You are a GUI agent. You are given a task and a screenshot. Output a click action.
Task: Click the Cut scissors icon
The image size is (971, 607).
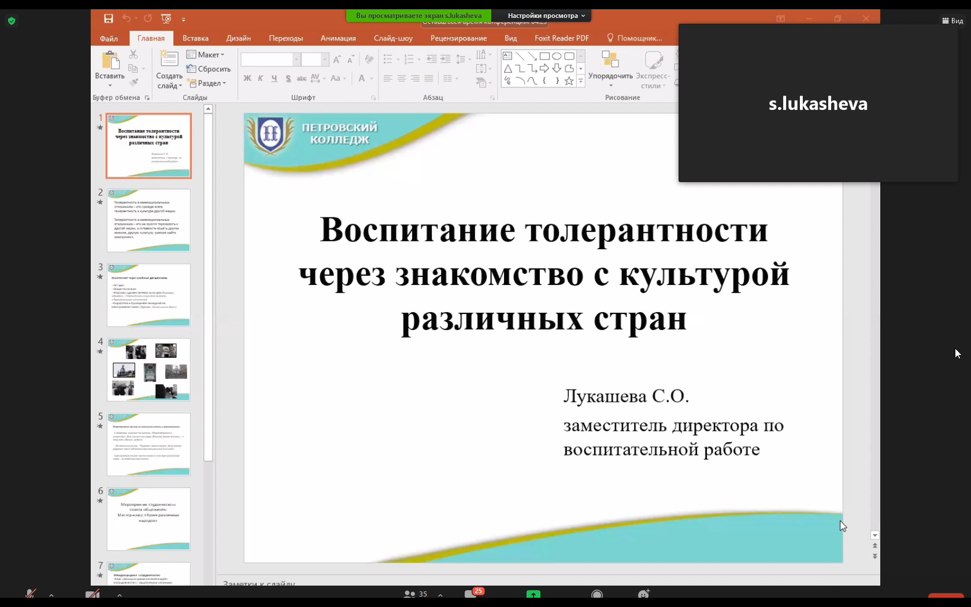(134, 54)
